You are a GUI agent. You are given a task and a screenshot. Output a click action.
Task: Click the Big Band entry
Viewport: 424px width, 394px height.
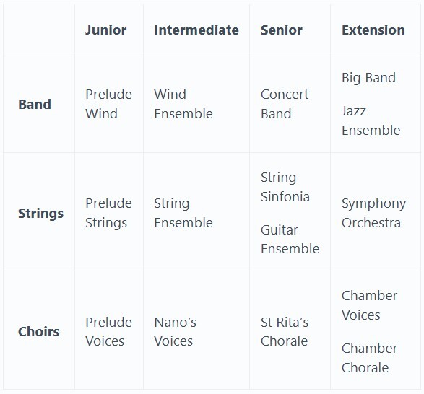click(x=369, y=78)
